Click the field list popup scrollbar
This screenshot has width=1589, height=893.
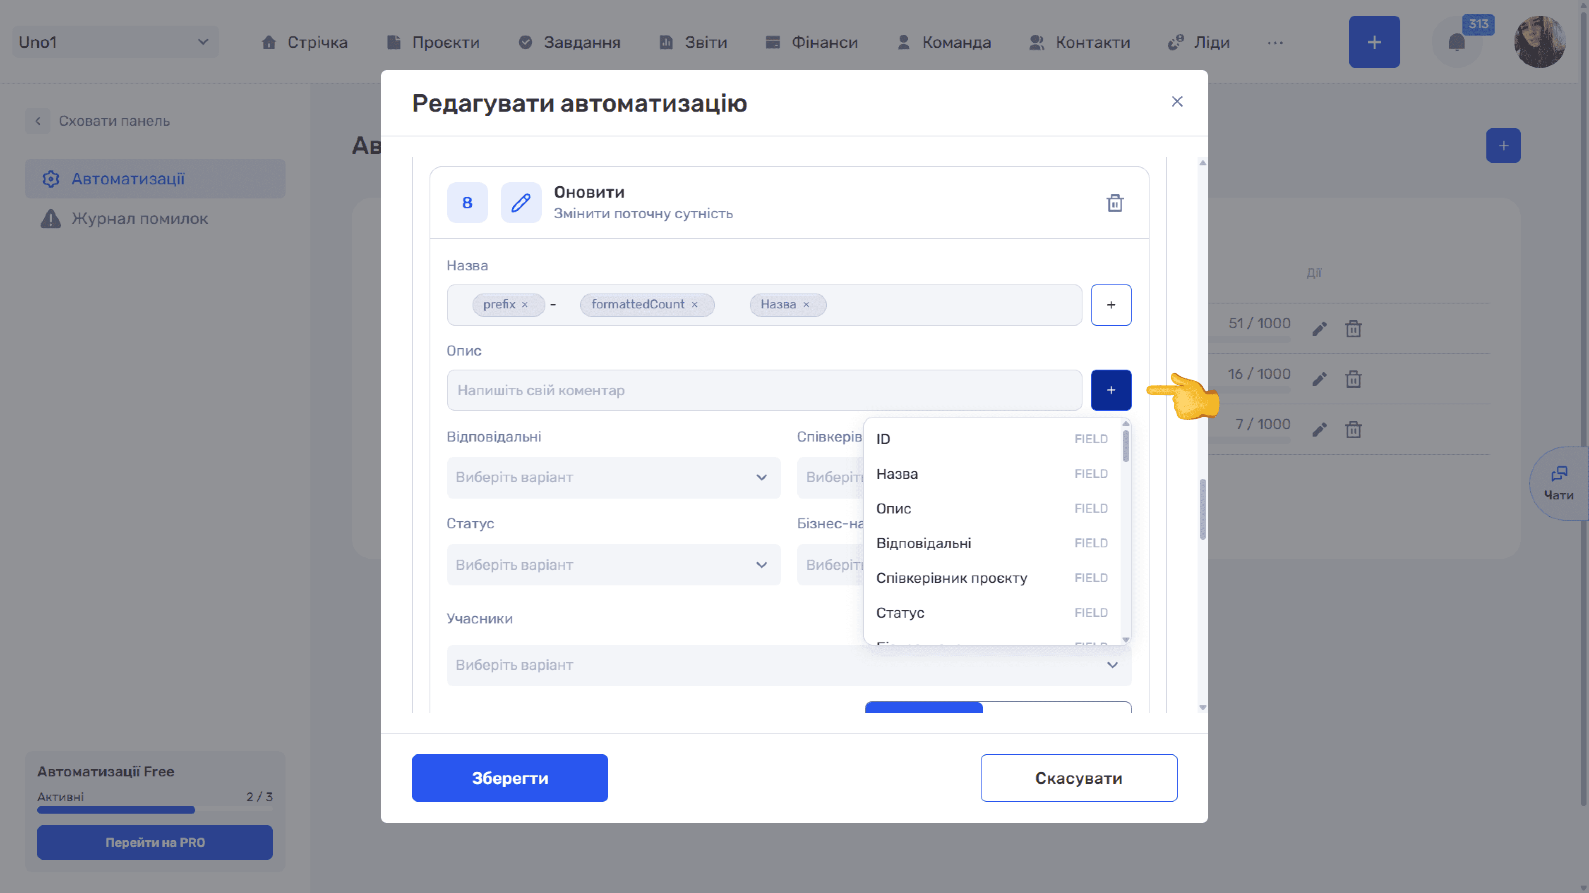coord(1126,446)
